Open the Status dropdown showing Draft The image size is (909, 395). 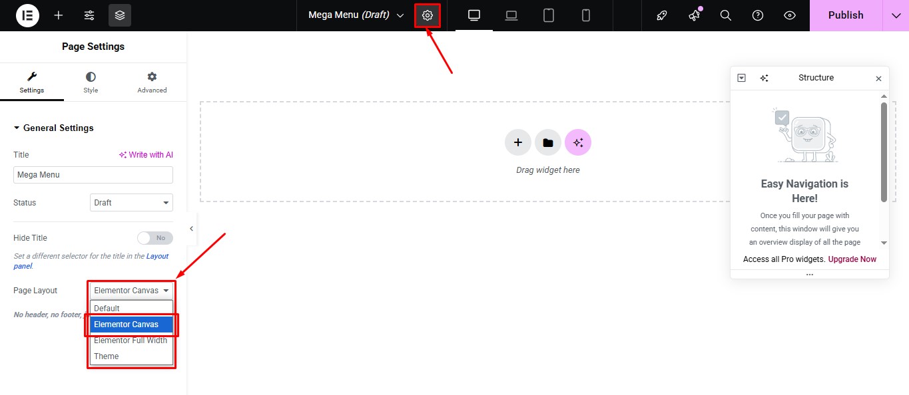point(131,202)
